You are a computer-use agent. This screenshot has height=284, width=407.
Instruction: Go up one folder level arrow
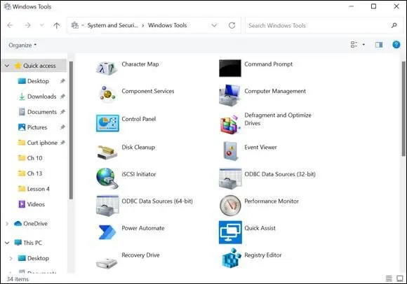(x=57, y=25)
